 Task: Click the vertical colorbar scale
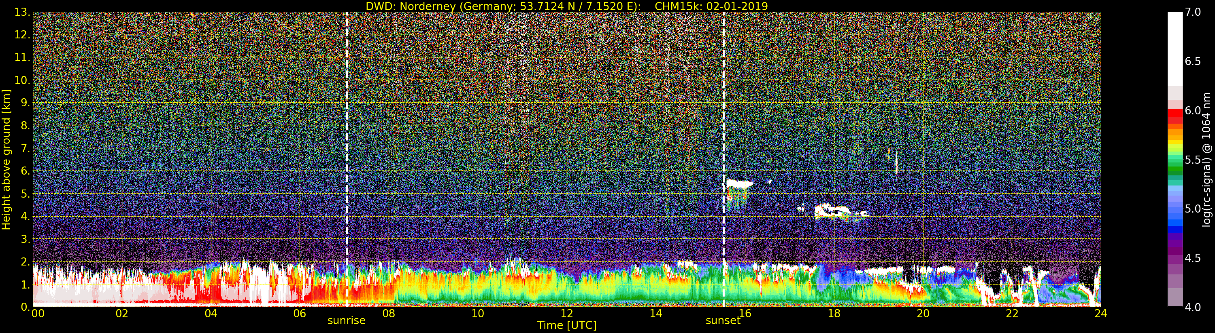1175,159
